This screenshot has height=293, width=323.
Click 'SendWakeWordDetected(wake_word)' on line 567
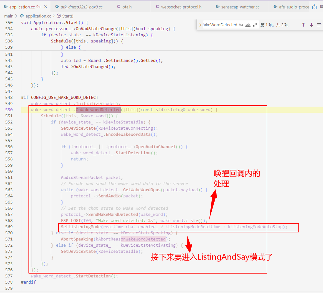coord(127,215)
